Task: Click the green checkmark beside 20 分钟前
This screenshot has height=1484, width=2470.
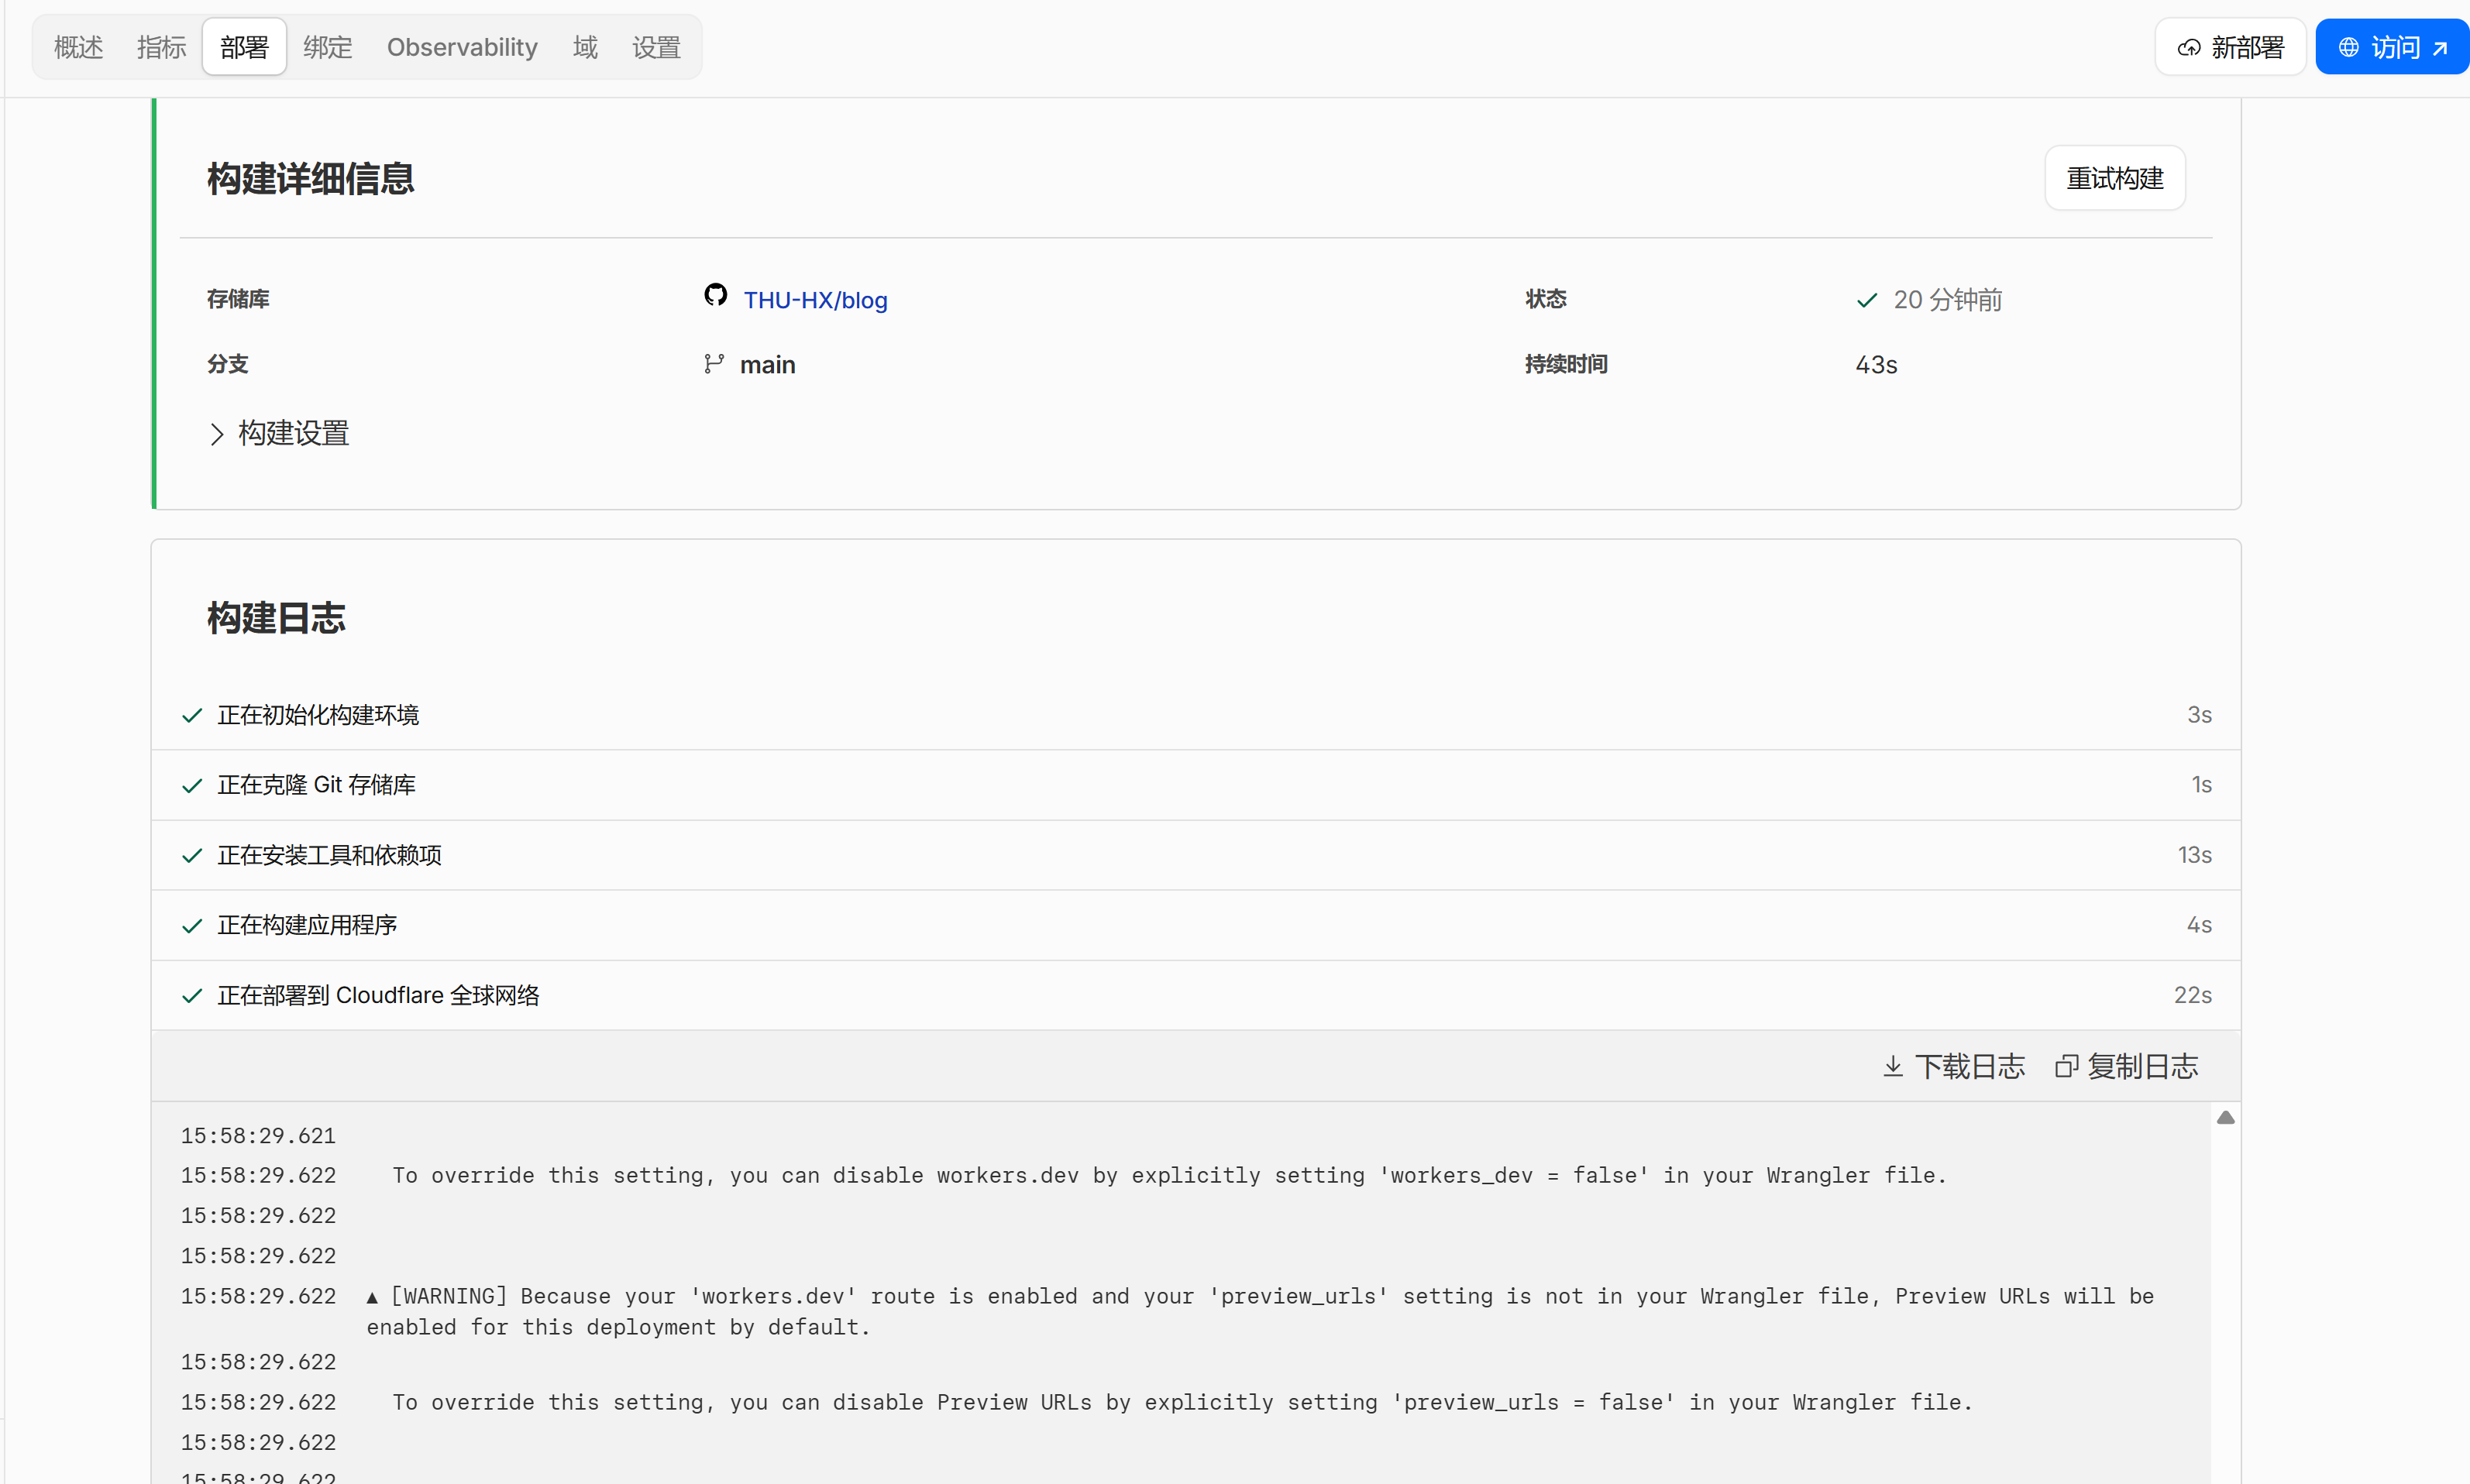Action: point(1866,300)
